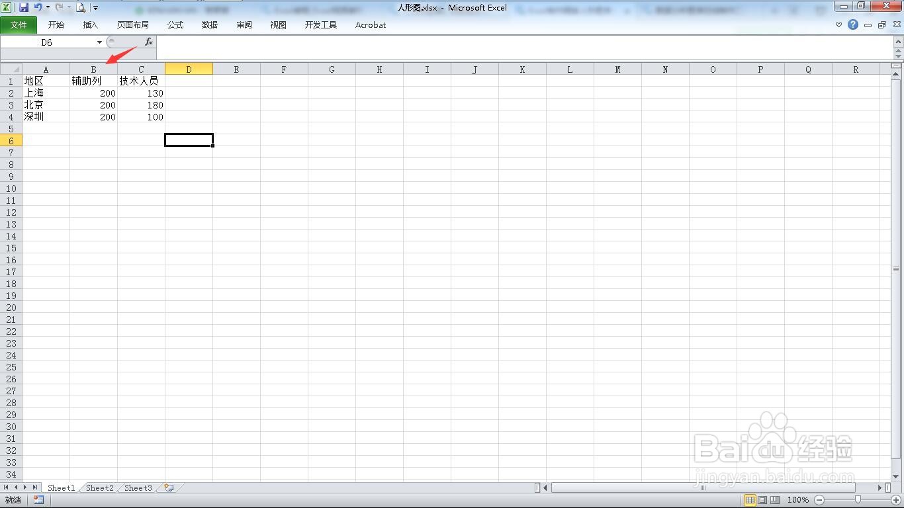Click the horizontal scrollbar thumb
The width and height of the screenshot is (904, 508).
[x=703, y=487]
